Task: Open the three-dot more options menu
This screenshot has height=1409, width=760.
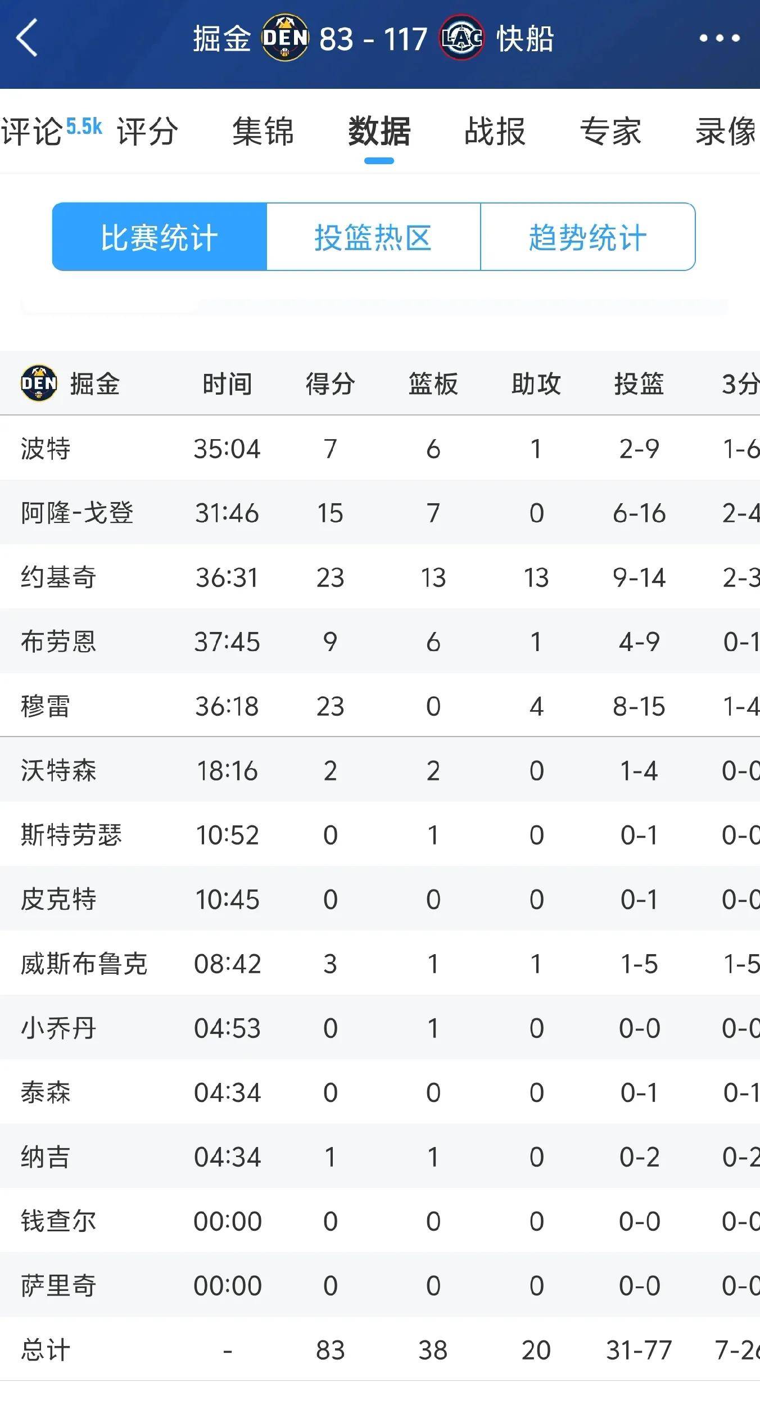Action: point(719,38)
